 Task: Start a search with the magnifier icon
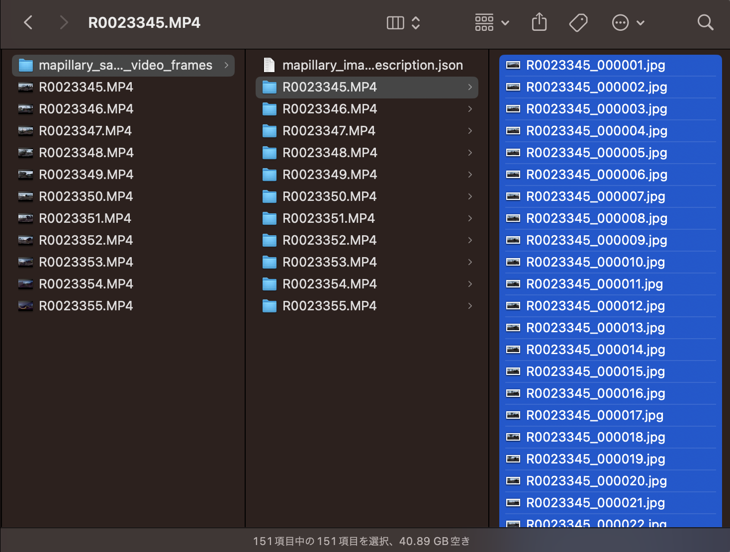click(x=706, y=22)
